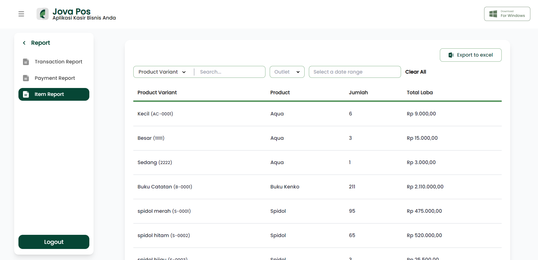Open the date range picker field
This screenshot has height=260, width=538.
tap(355, 72)
